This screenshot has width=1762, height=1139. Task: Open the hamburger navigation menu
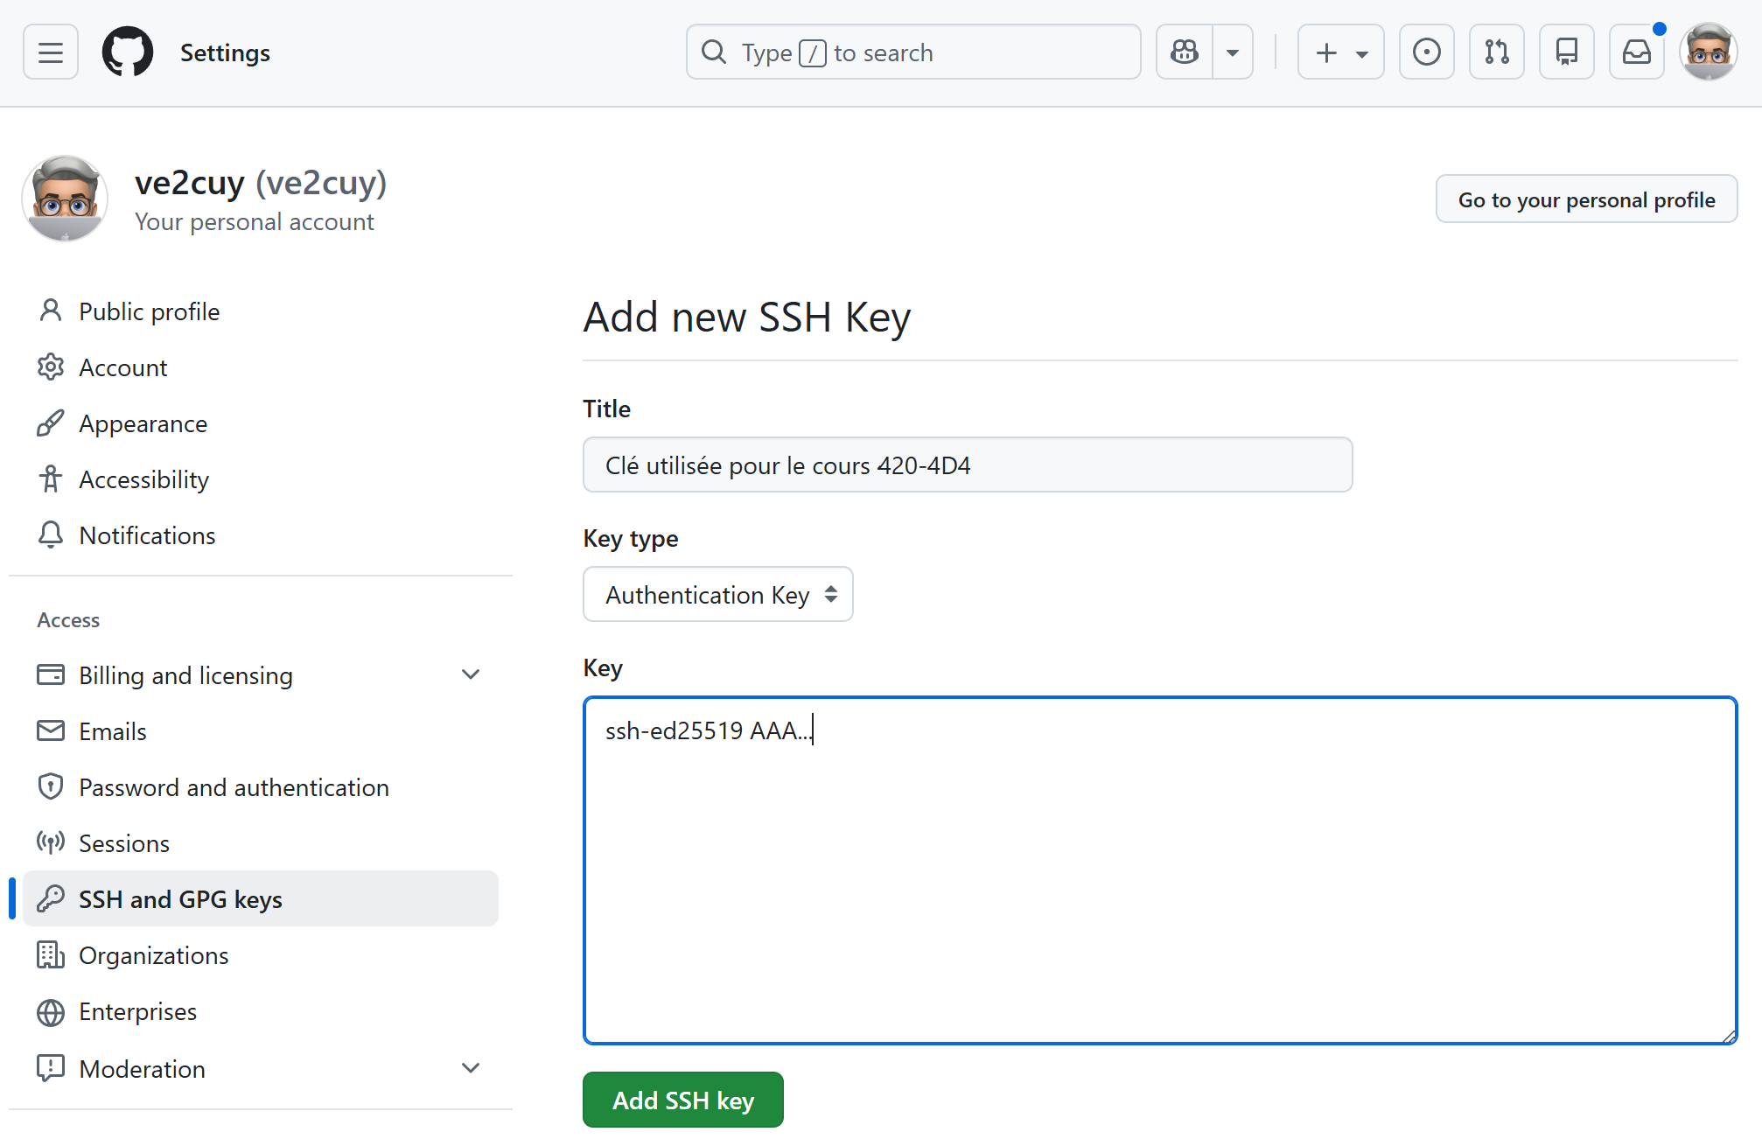tap(50, 52)
